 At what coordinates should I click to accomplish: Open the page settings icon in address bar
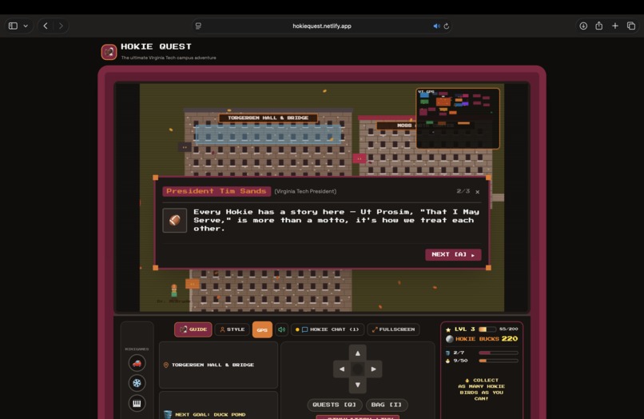click(x=198, y=26)
